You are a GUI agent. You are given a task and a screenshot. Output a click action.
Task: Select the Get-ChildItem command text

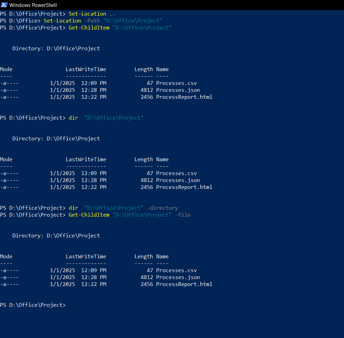point(89,27)
